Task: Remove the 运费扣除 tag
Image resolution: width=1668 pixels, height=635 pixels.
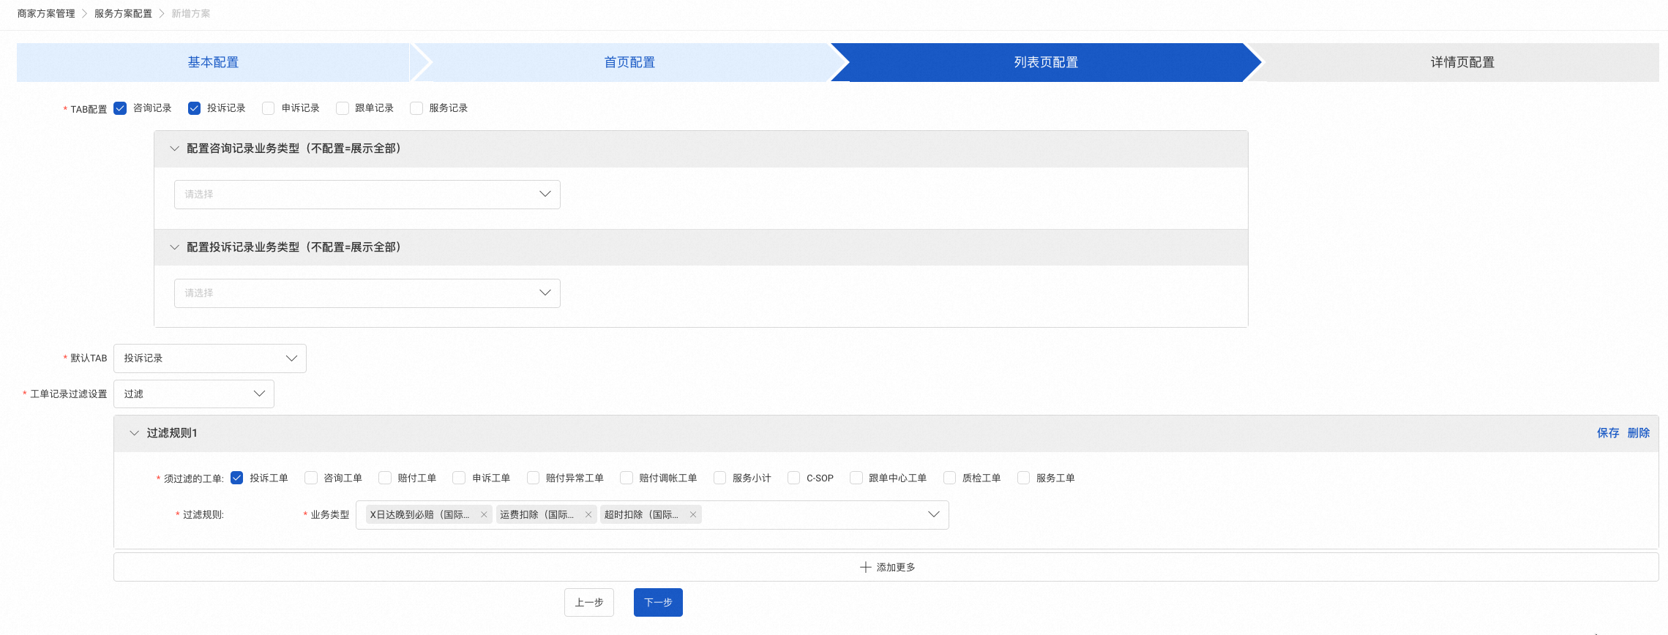Action: tap(588, 515)
